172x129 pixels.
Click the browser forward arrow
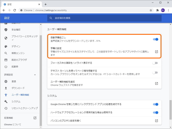(9, 10)
